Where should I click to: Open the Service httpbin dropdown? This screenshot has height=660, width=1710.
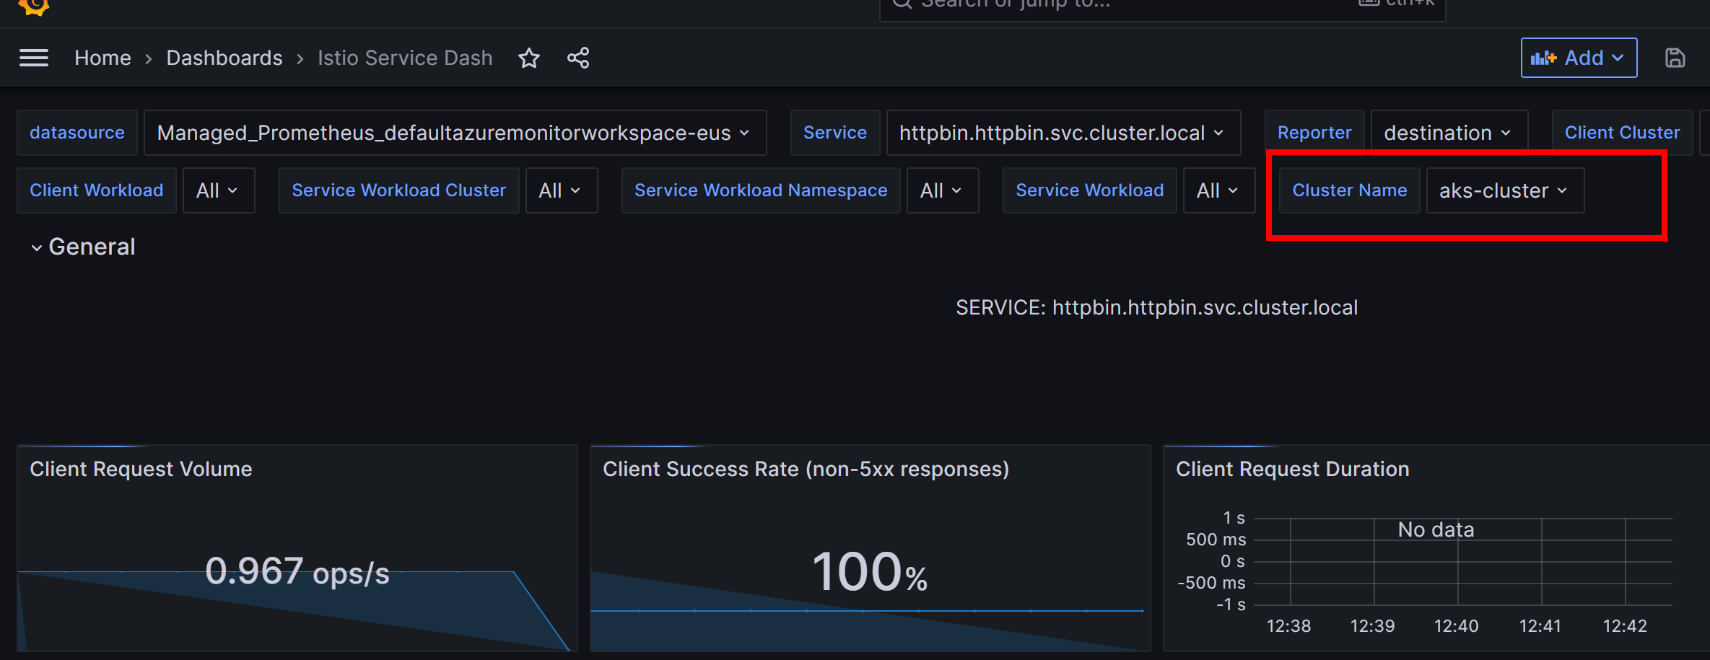1063,133
